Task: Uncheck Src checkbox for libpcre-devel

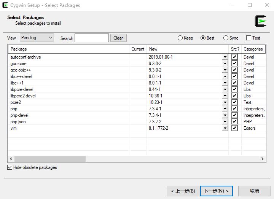Action: 234,89
